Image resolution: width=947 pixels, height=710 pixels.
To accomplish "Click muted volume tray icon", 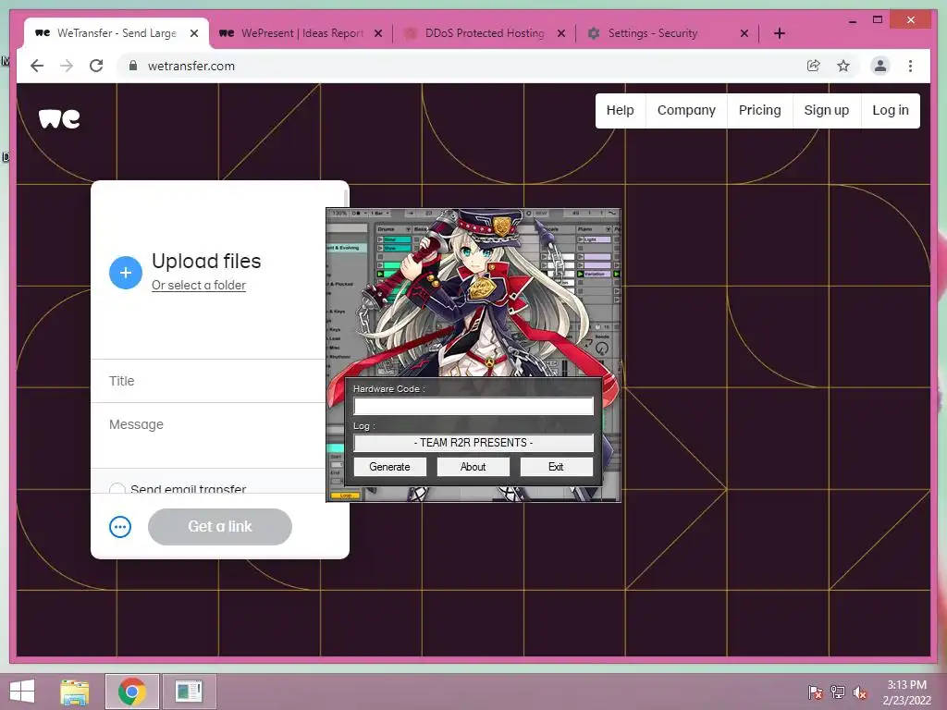I will coord(860,692).
